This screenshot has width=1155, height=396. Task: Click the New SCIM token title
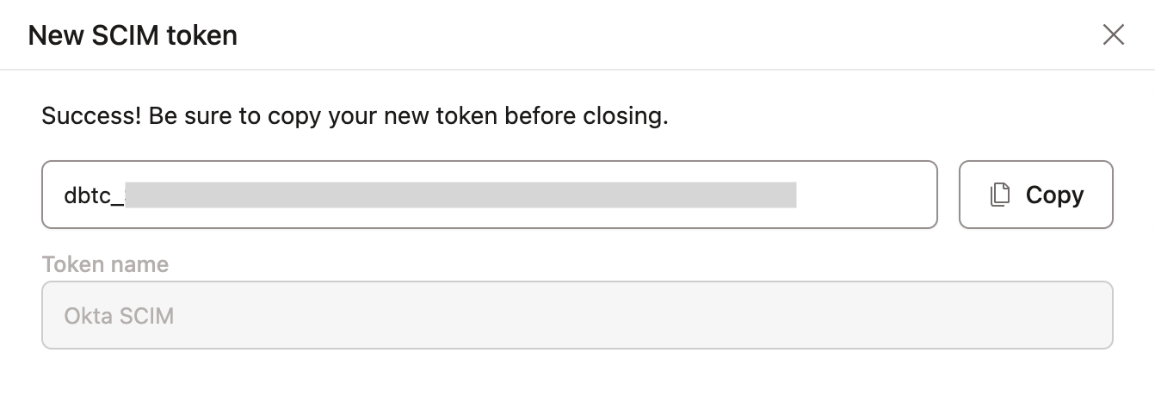[133, 35]
